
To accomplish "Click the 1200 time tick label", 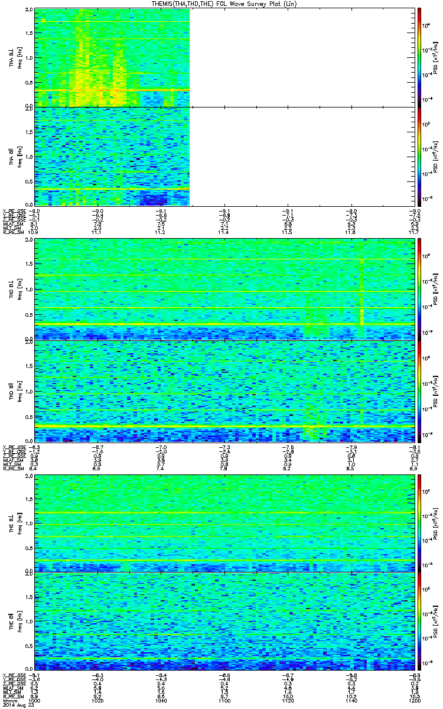I will (414, 701).
